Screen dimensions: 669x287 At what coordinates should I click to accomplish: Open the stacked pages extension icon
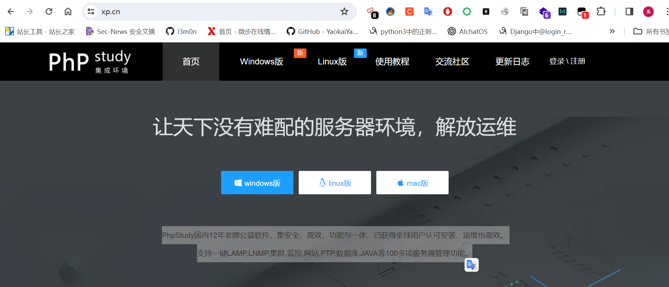coord(524,12)
